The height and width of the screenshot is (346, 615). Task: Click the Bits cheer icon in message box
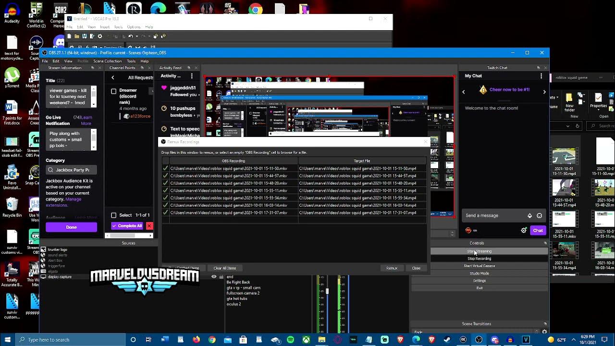529,216
